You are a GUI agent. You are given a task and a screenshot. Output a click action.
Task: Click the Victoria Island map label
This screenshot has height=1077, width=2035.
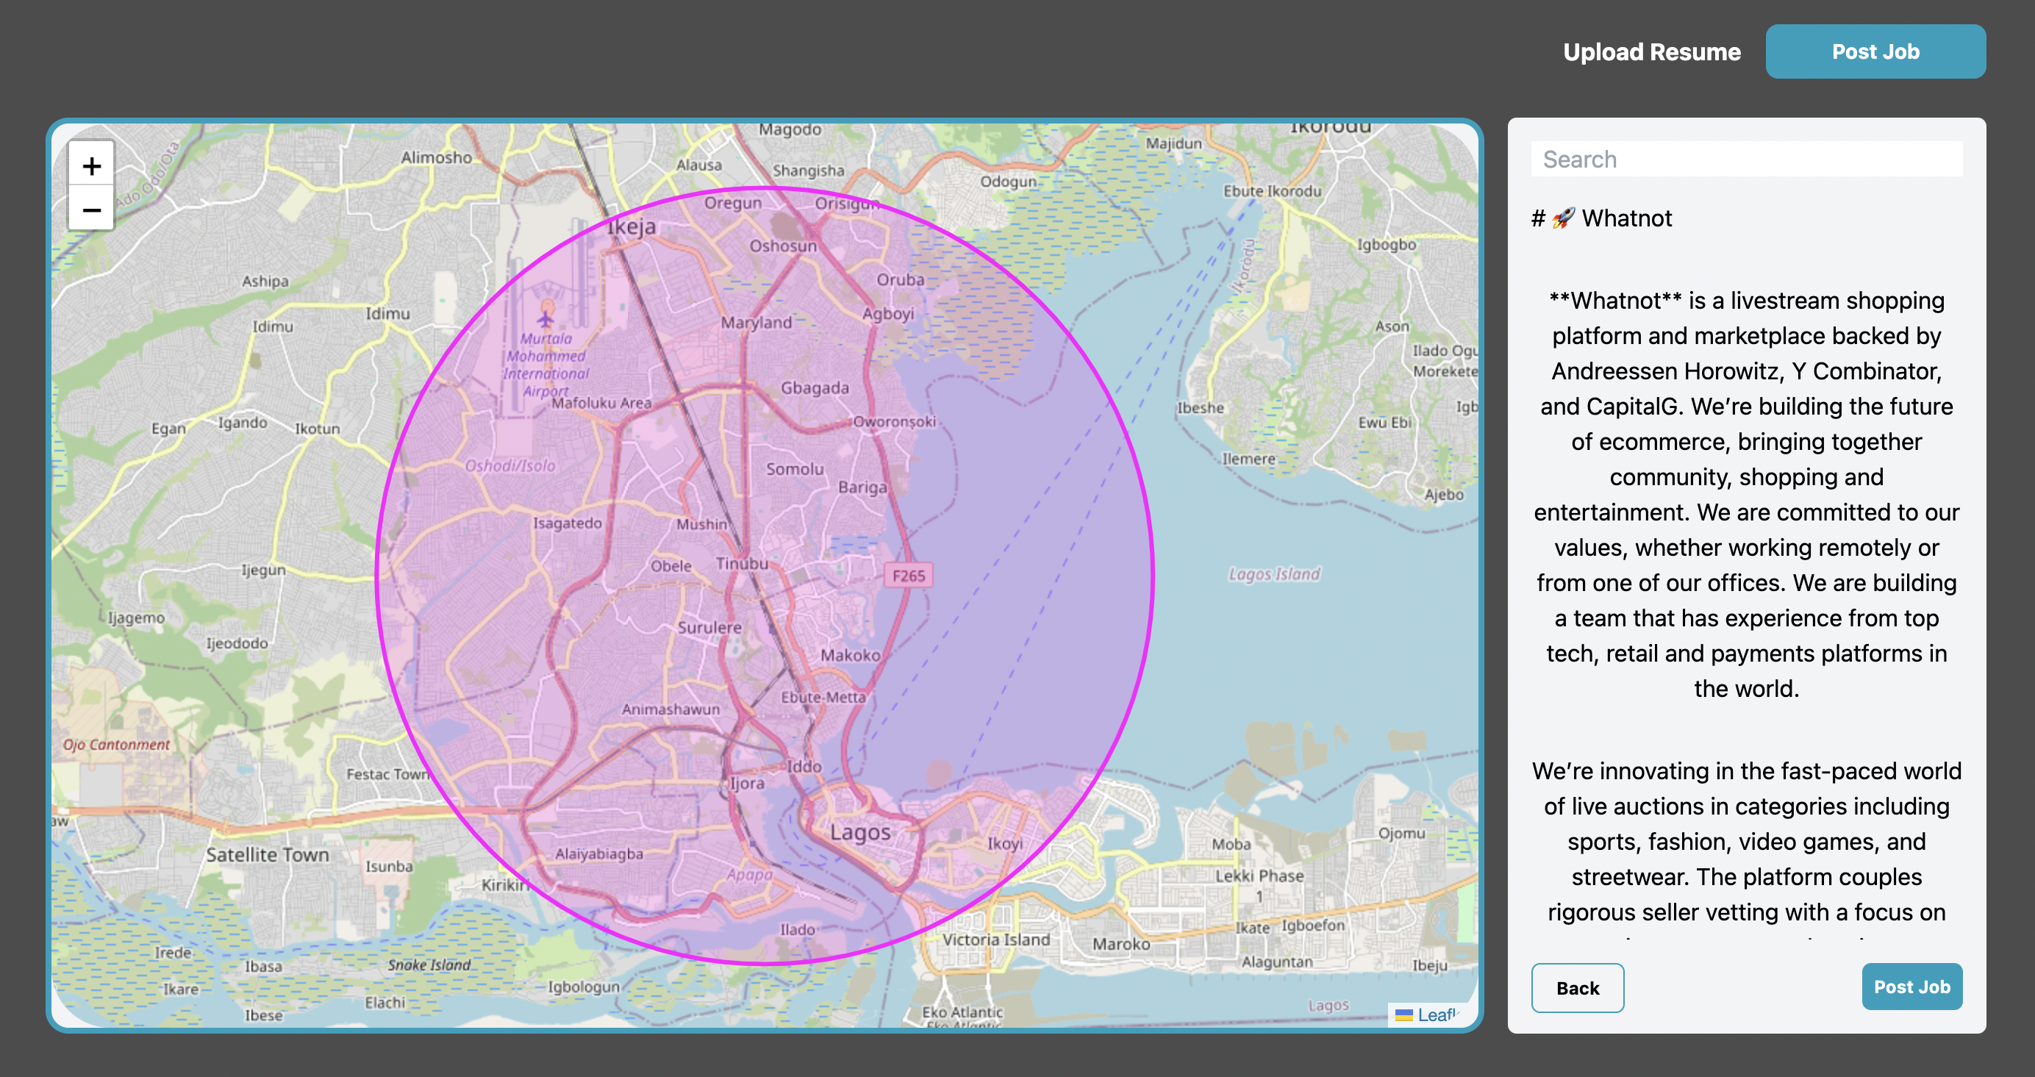(995, 940)
